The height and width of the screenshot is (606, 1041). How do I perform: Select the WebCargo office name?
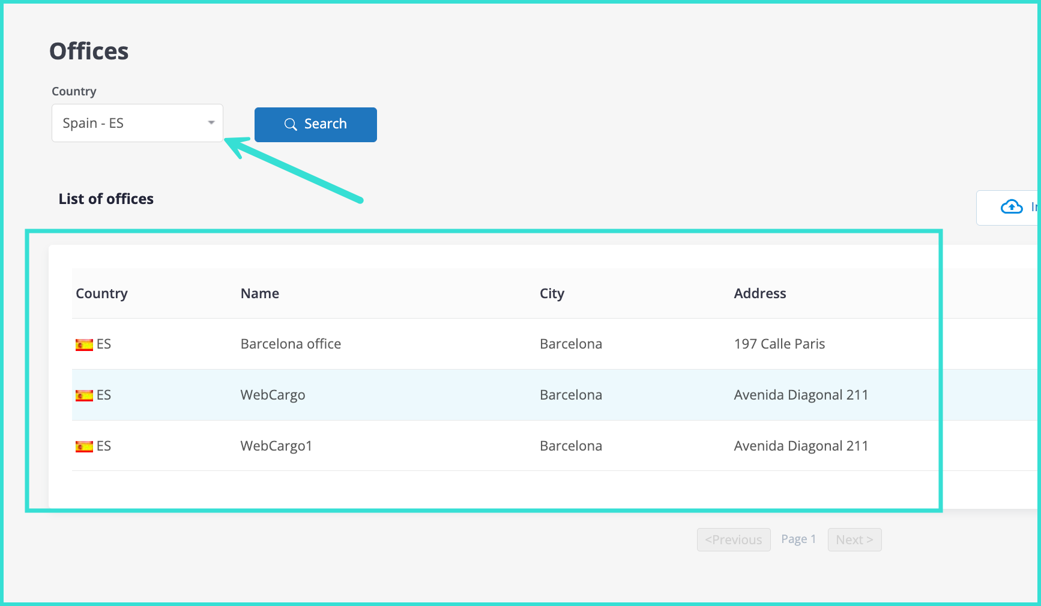(273, 395)
